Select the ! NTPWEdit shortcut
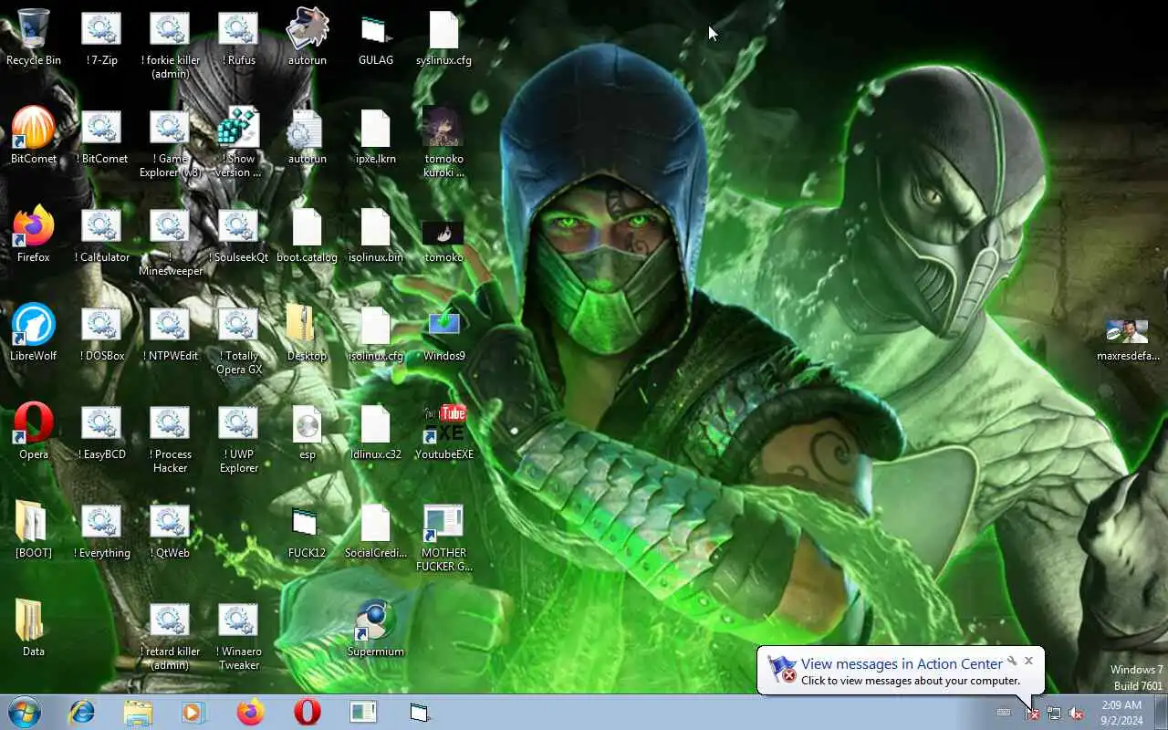This screenshot has height=730, width=1168. [171, 333]
